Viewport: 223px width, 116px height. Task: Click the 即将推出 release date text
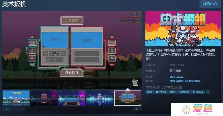coord(175,71)
